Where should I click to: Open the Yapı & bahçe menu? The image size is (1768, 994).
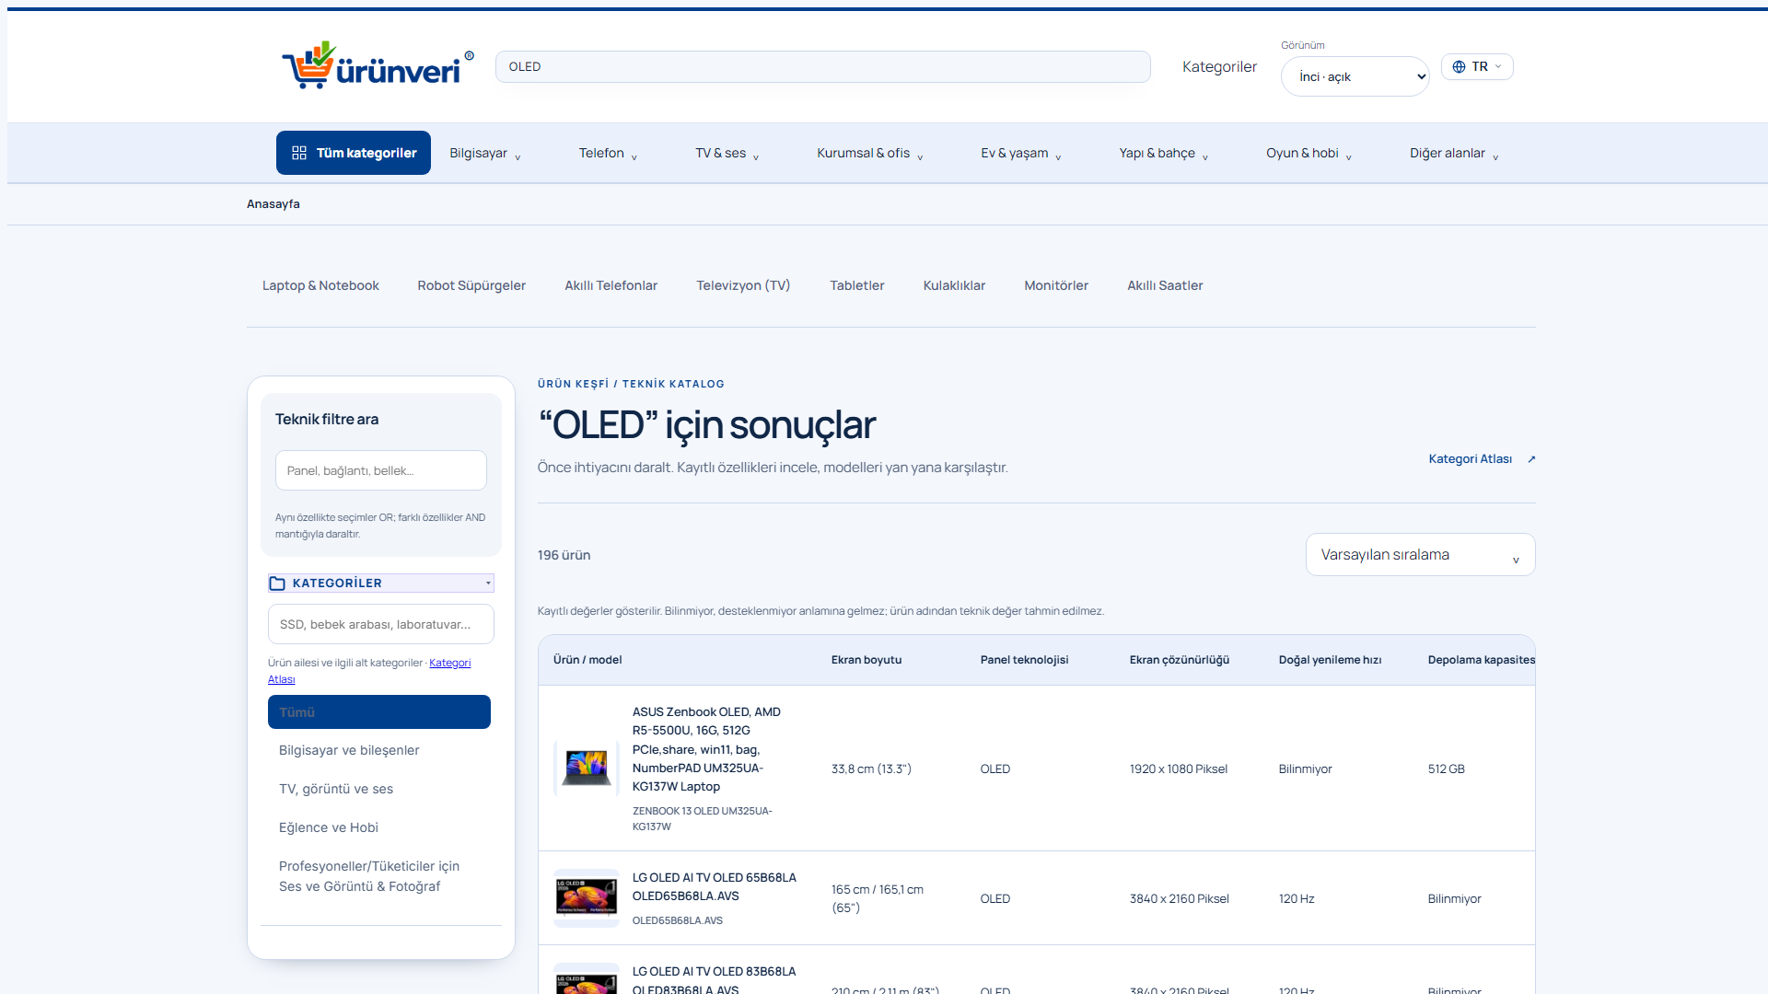pos(1164,153)
